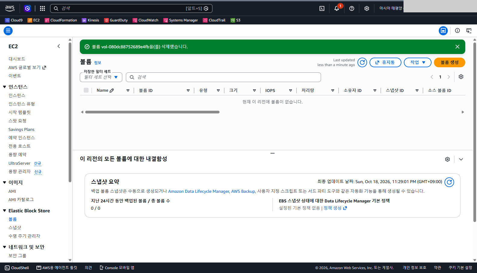The height and width of the screenshot is (273, 477).
Task: Launch CloudShell from the top bar icon
Action: point(322,8)
